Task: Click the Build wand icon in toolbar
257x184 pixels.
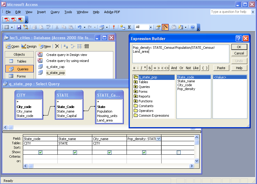Action: (165, 27)
